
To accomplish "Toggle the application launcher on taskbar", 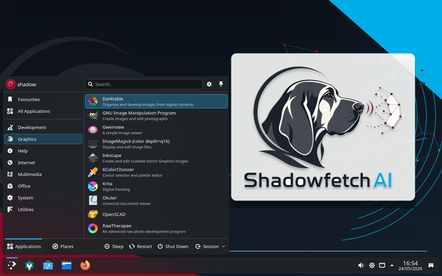I will (x=12, y=265).
